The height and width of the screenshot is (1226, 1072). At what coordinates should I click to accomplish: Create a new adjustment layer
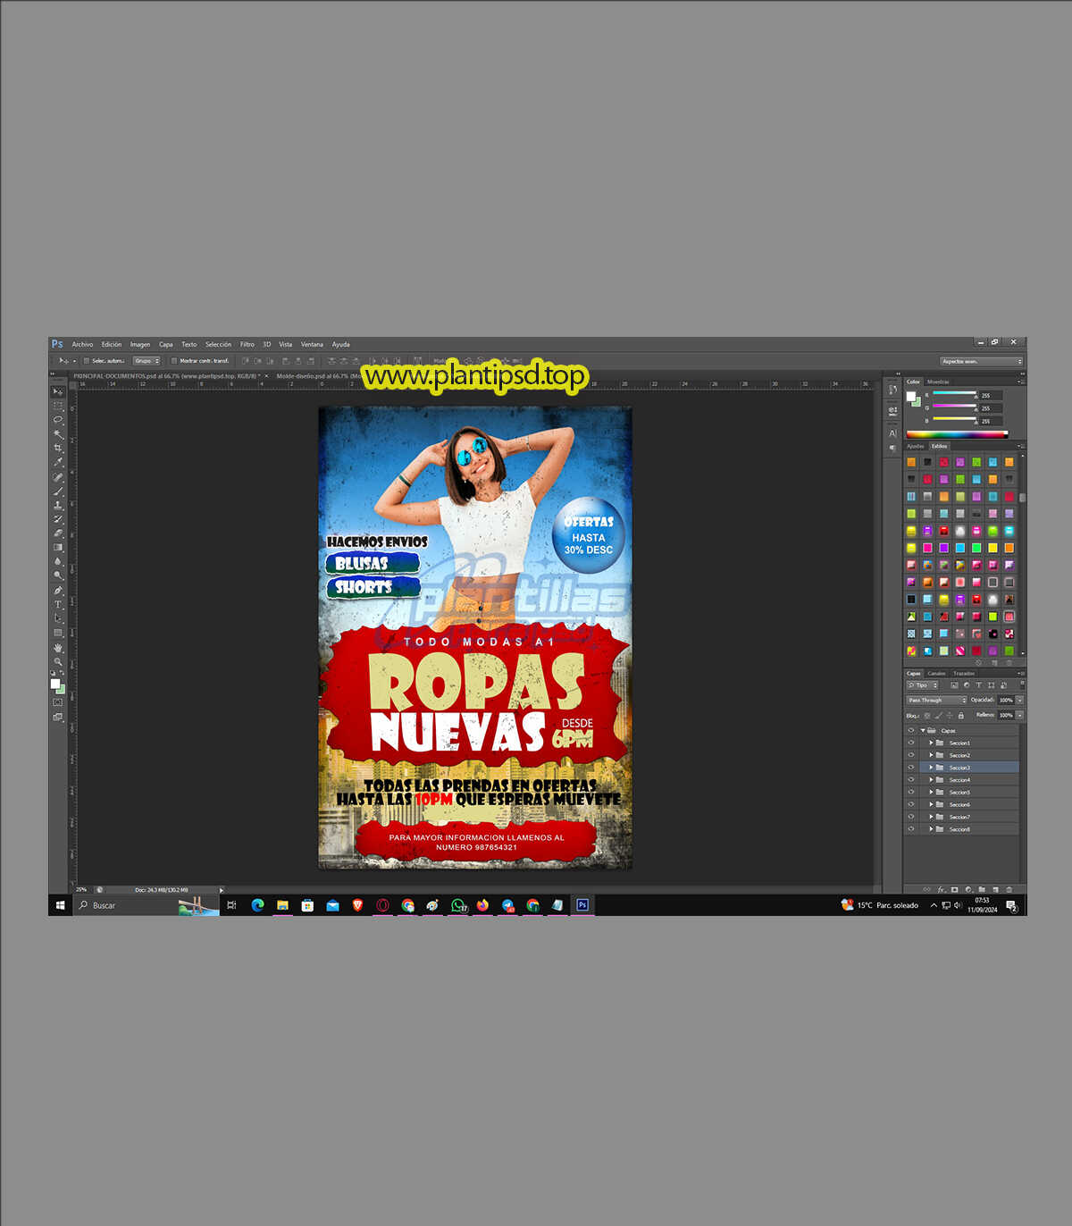pos(968,889)
